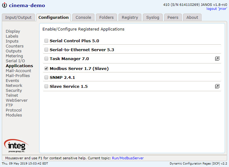Select Network in the sidebar
This screenshot has width=229, height=167.
point(14,85)
